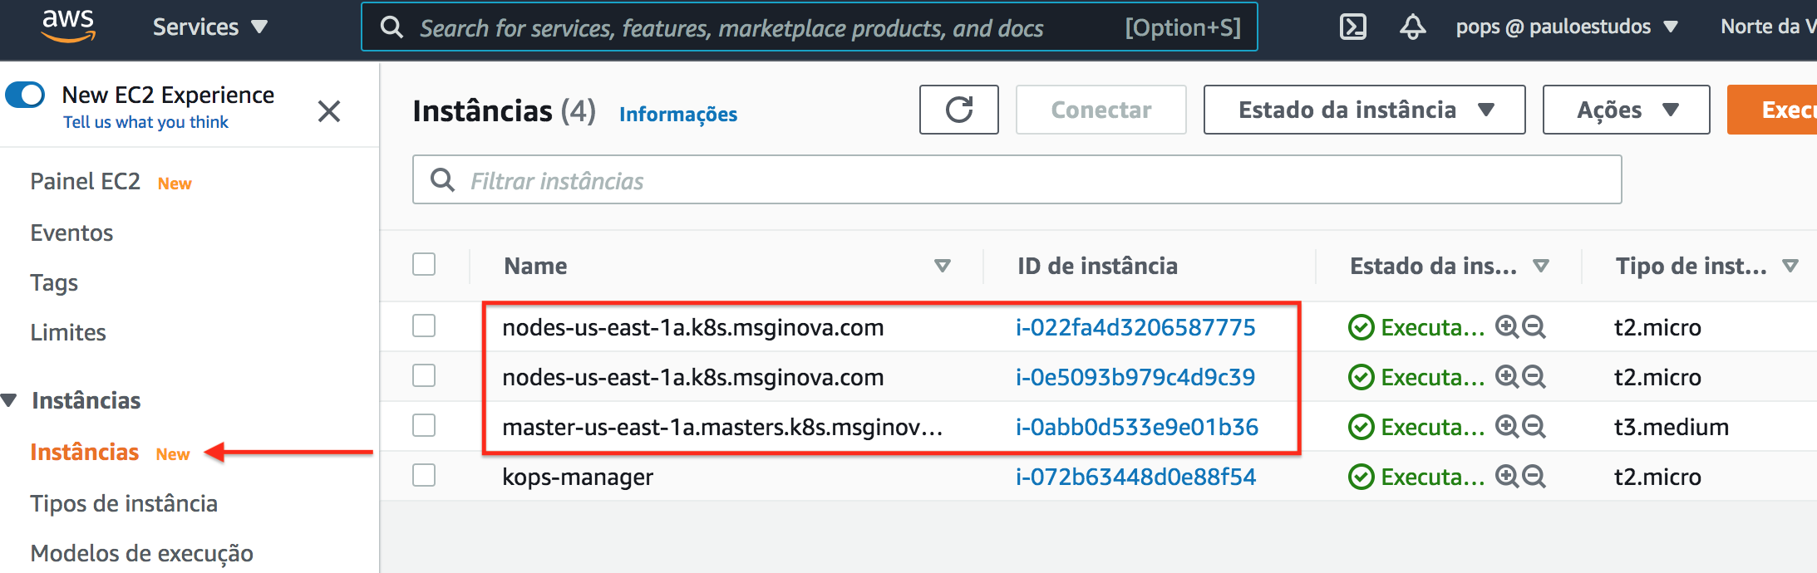
Task: Toggle the New EC2 Experience switch
Action: [25, 95]
